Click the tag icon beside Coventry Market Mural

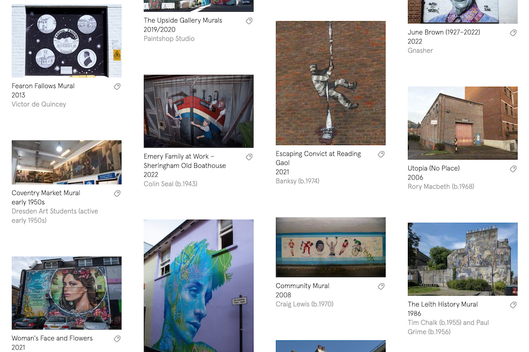[117, 193]
